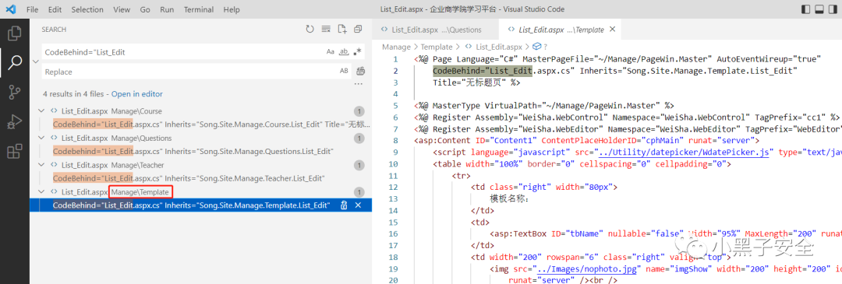This screenshot has width=842, height=284.
Task: Toggle Preserve Case in Replace field
Action: [x=345, y=72]
